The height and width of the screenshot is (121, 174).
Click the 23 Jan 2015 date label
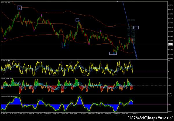(x=82, y=114)
